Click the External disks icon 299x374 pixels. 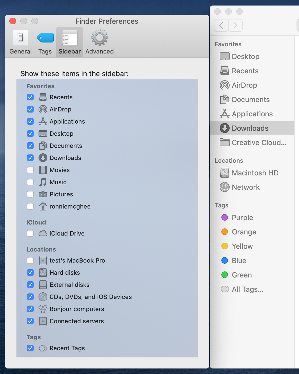43,285
